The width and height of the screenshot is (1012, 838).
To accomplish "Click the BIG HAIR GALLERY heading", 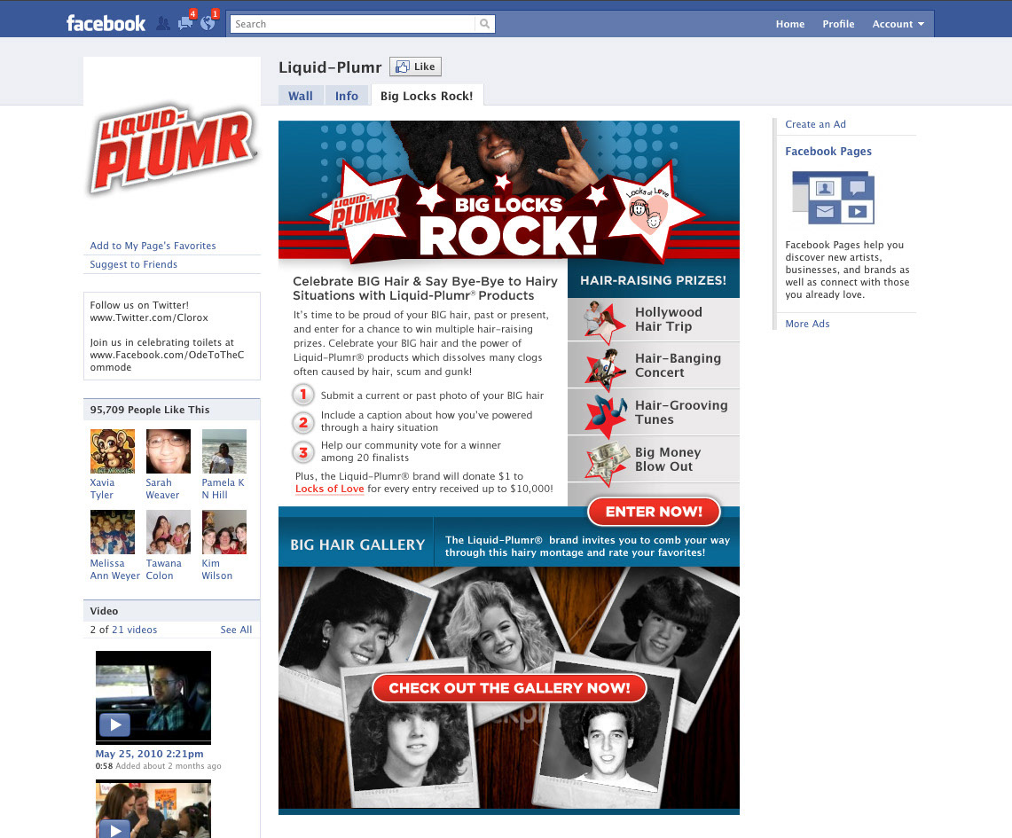I will click(x=357, y=544).
